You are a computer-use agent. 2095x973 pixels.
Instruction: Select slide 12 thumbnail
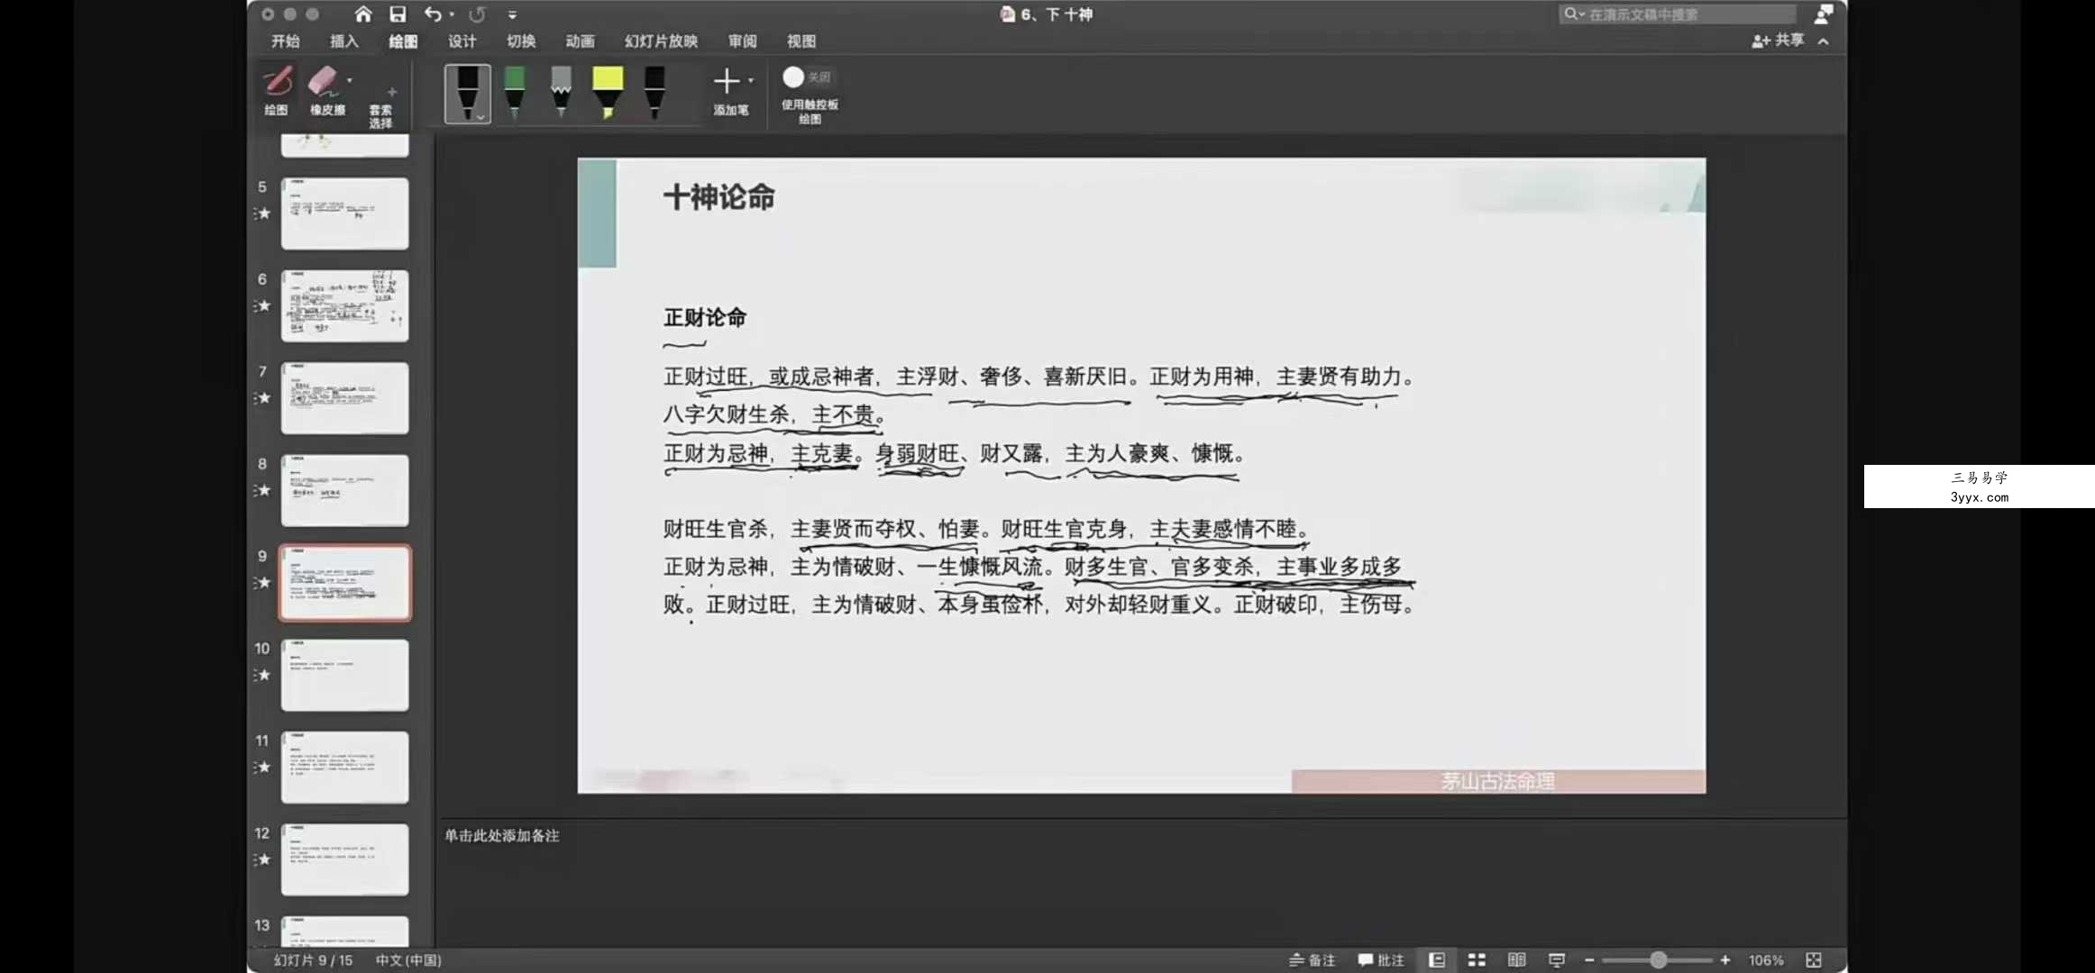pos(344,859)
